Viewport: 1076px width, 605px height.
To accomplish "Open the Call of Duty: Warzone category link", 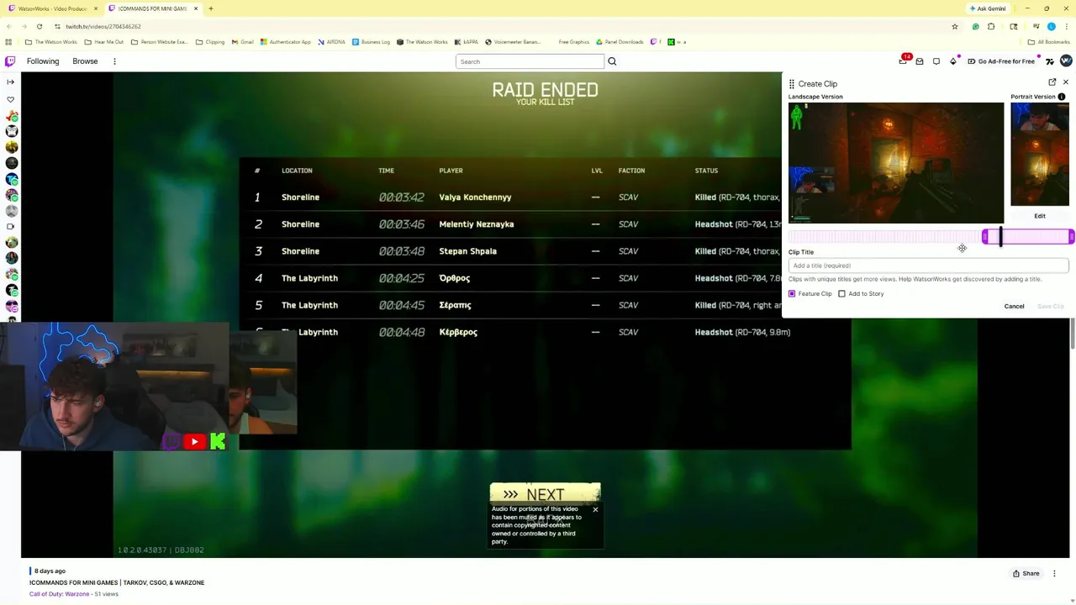I will pyautogui.click(x=59, y=594).
